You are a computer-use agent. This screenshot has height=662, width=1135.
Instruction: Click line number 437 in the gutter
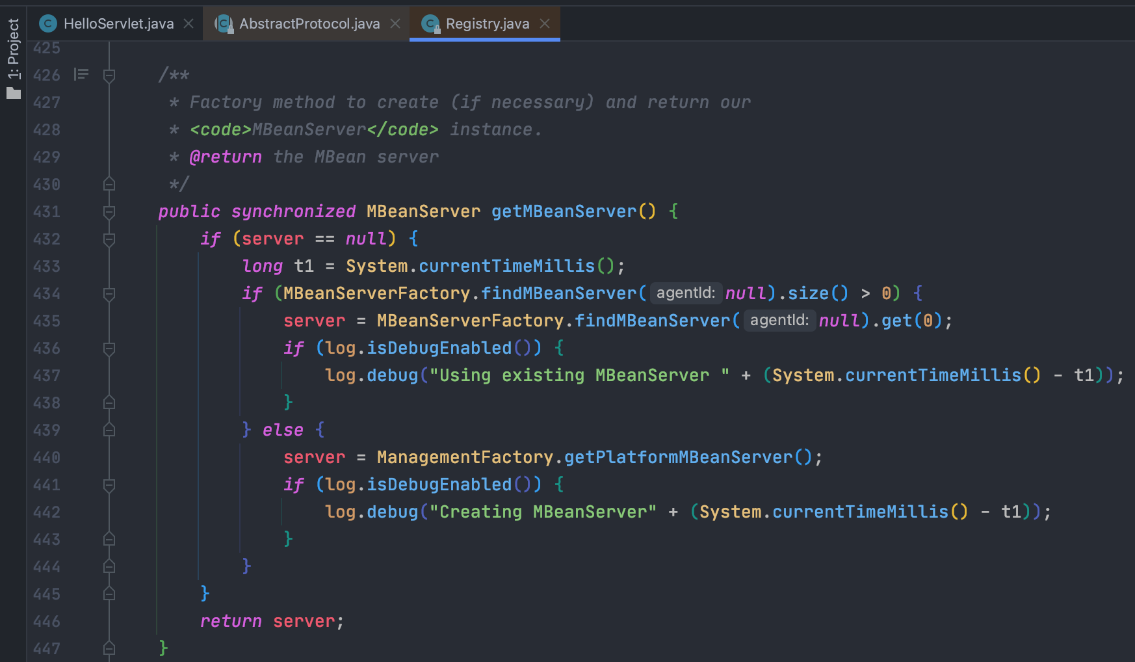click(47, 376)
